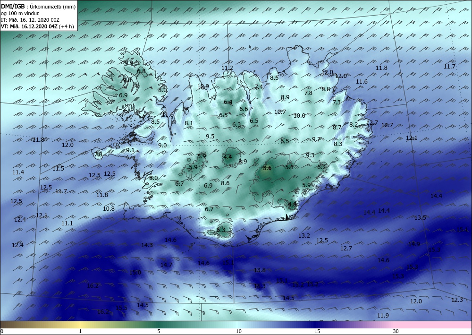This screenshot has width=472, height=335.
Task: Click the map value 8.7
Action: 337,127
